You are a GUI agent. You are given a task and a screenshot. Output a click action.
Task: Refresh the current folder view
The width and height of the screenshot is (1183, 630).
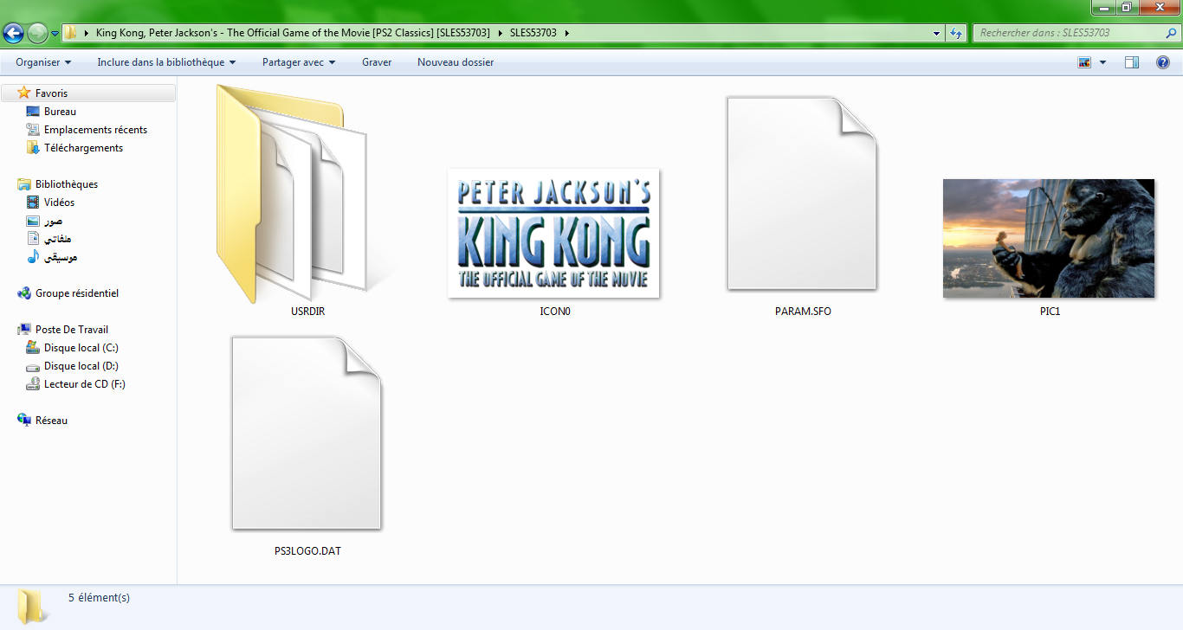coord(956,33)
